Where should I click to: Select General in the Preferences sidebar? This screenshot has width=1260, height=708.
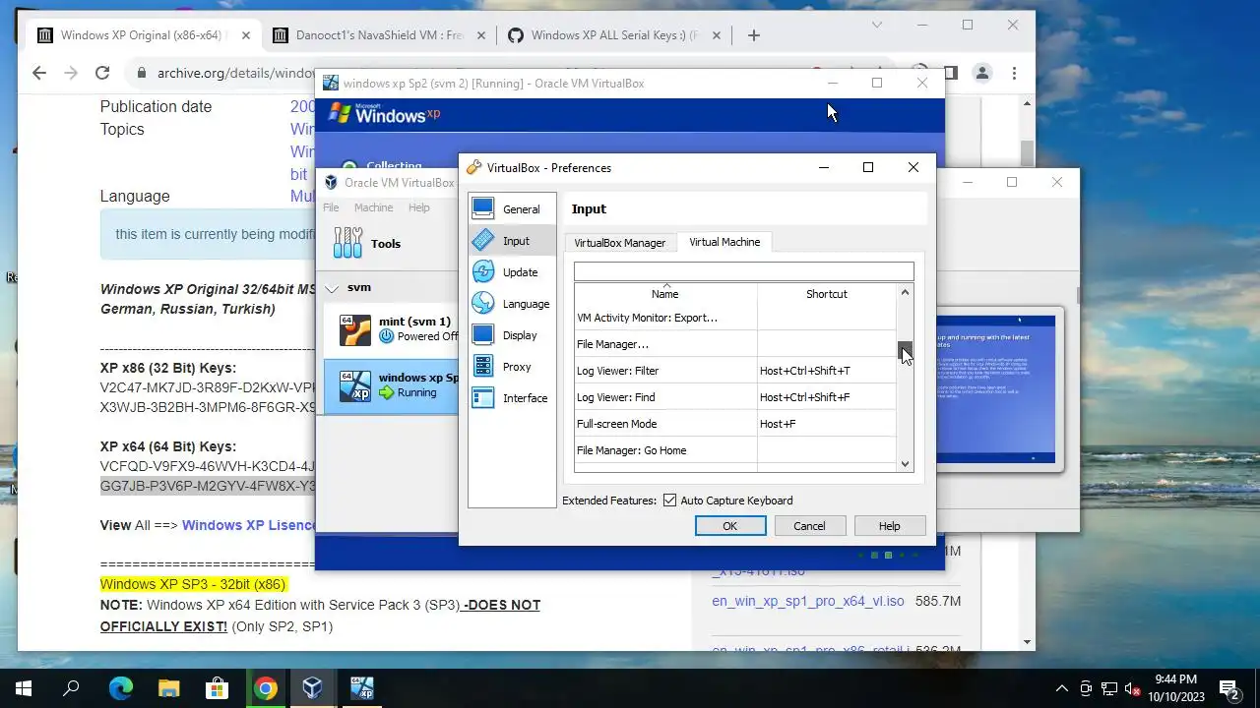[x=512, y=208]
